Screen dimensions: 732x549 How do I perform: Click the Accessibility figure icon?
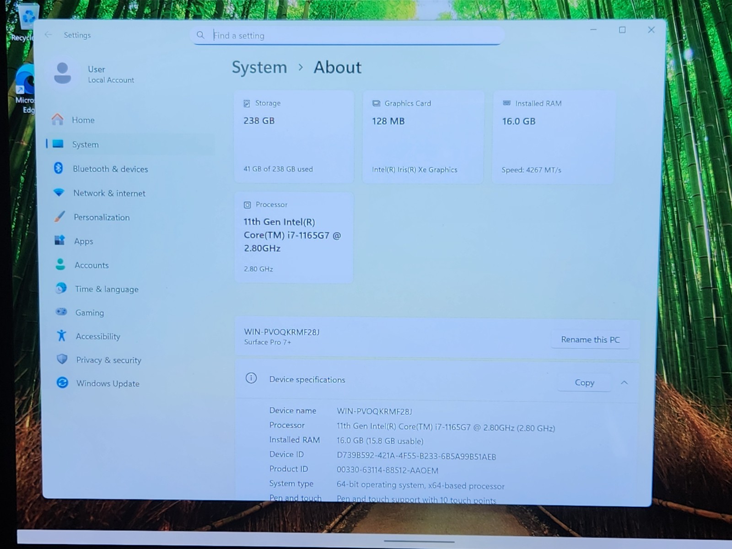61,336
